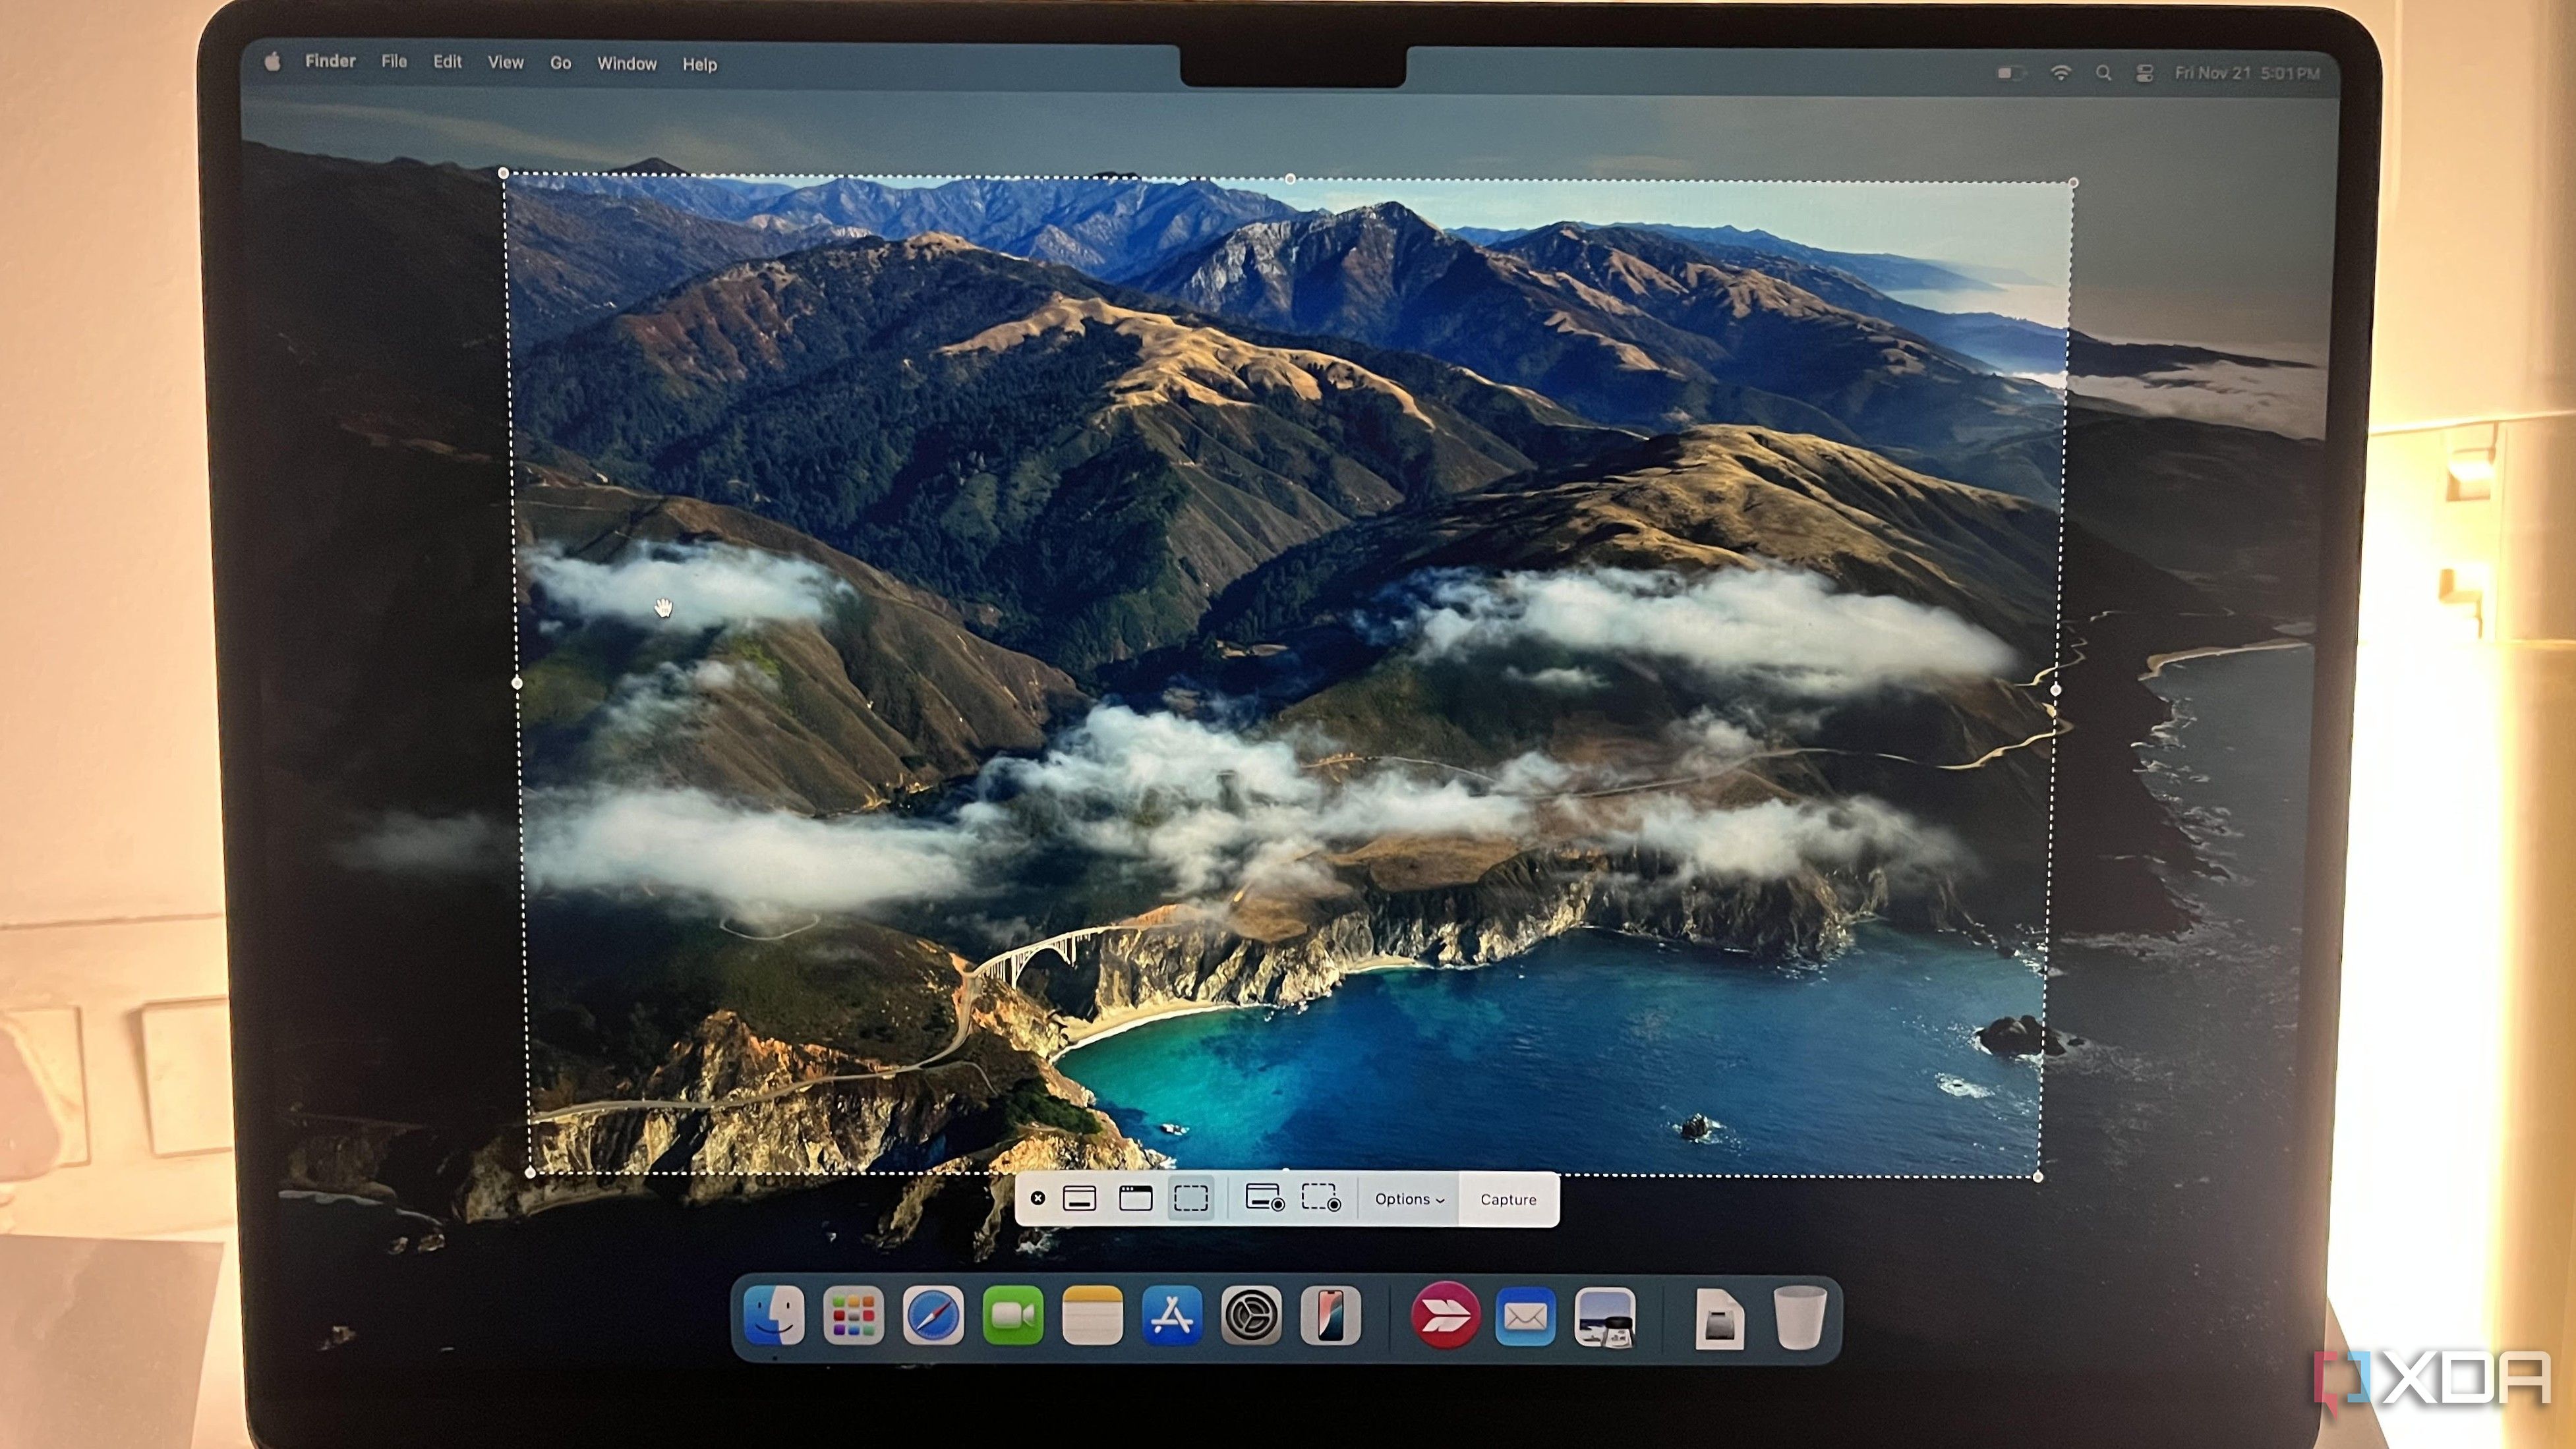Open the Options dropdown in the screenshot toolbar
2576x1449 pixels.
(x=1408, y=1199)
